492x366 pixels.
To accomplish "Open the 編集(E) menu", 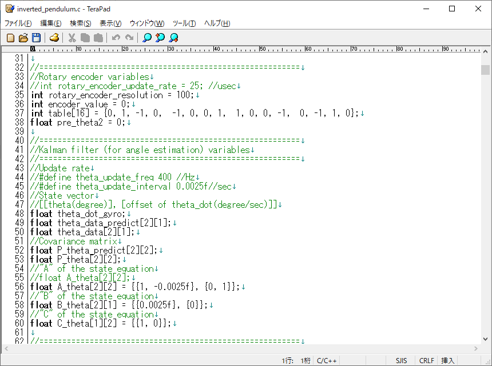I will (50, 23).
